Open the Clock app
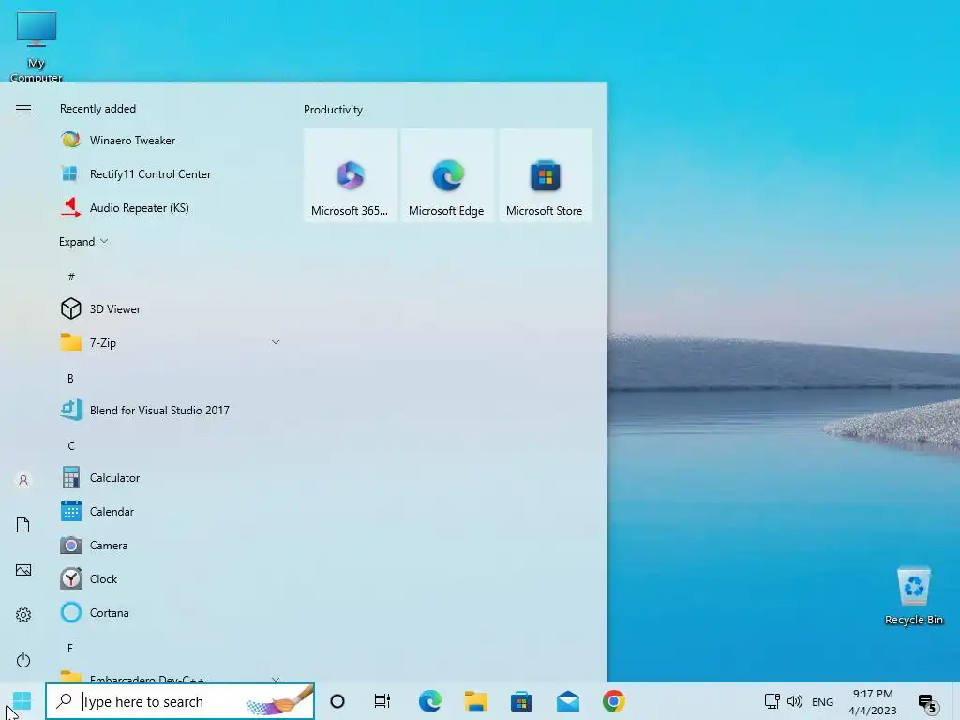The image size is (960, 720). pyautogui.click(x=171, y=579)
